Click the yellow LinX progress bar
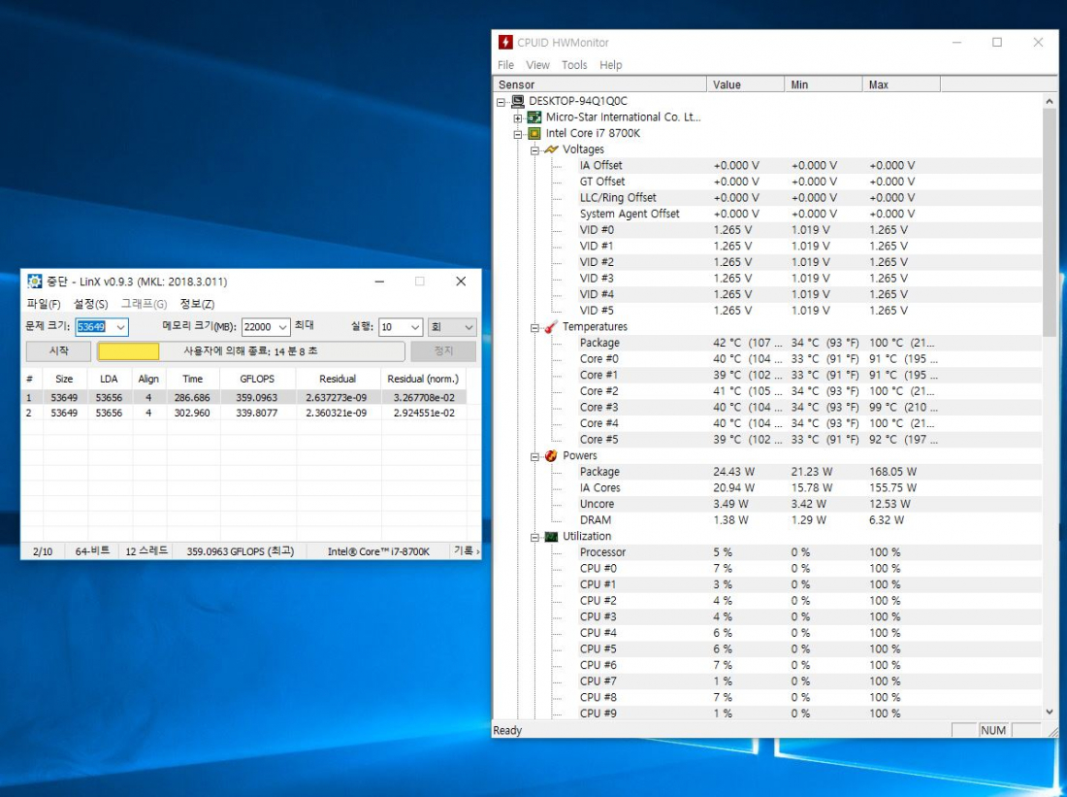This screenshot has width=1067, height=797. pos(129,351)
